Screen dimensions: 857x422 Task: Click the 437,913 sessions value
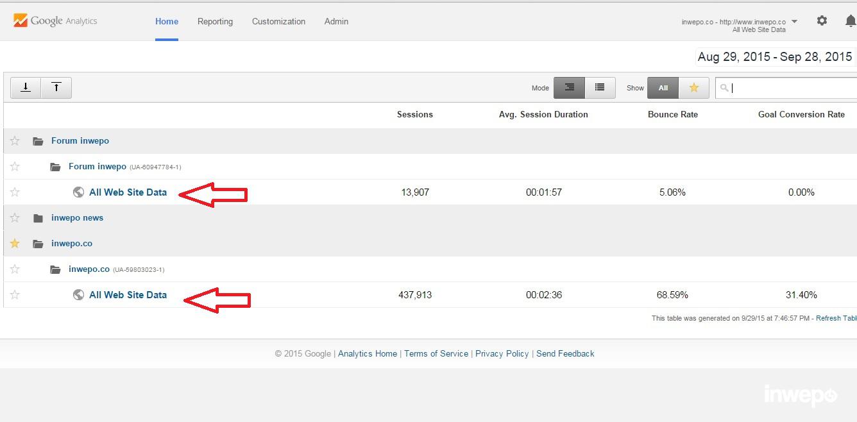[415, 294]
